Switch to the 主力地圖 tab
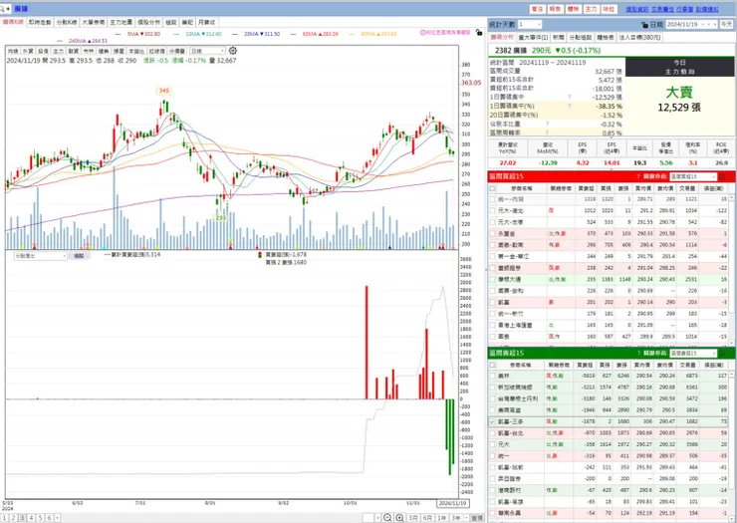This screenshot has width=737, height=523. pos(122,23)
